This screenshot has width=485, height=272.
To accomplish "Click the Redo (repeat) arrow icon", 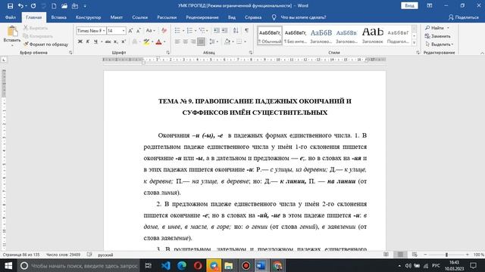I will pos(33,6).
